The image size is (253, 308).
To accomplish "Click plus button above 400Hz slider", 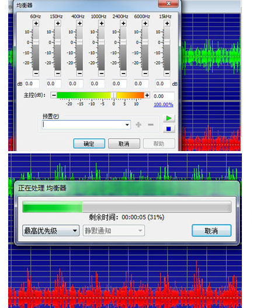I will click(x=79, y=23).
